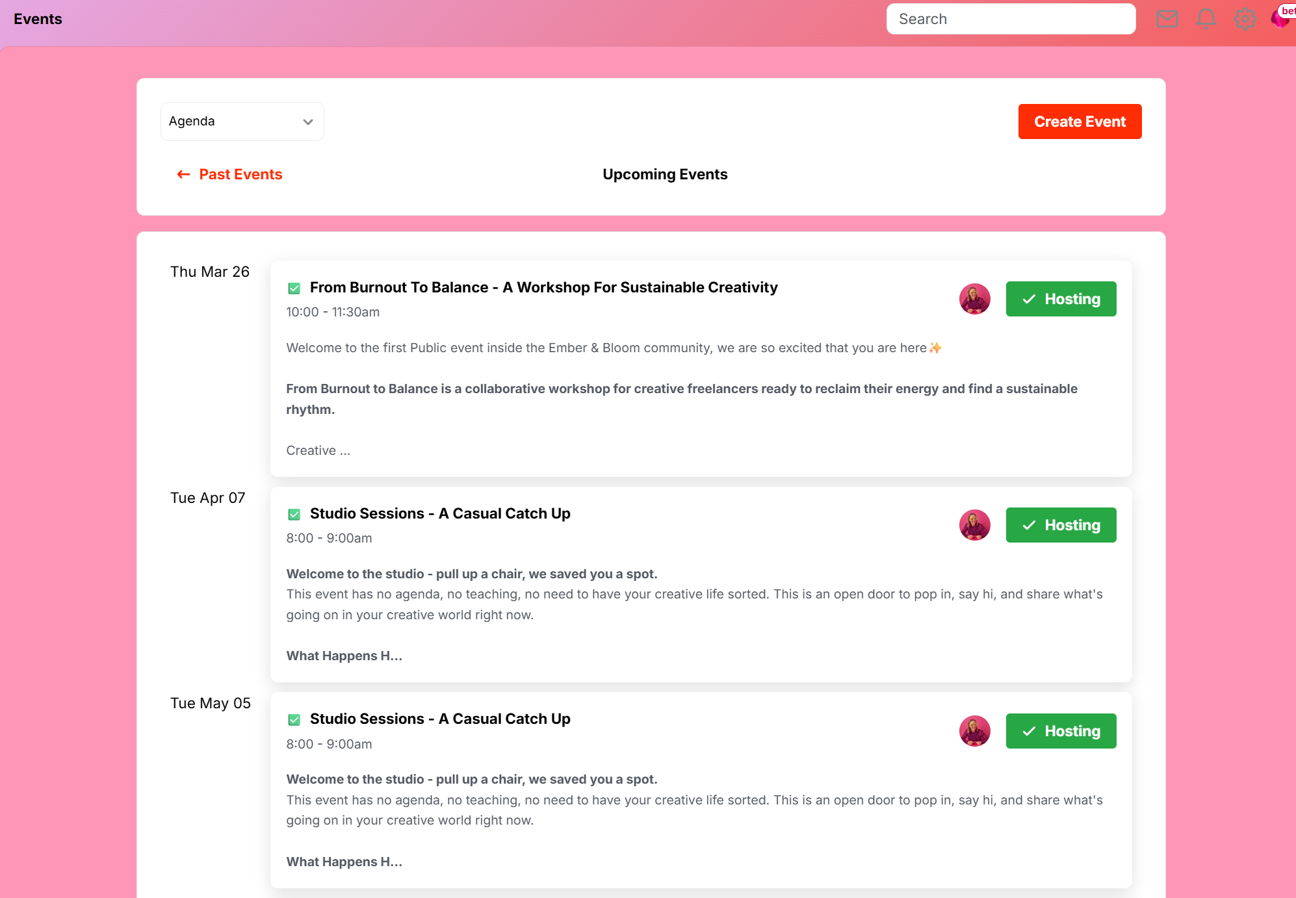Screen dimensions: 1296x898
Task: Go to Past Events
Action: (x=240, y=174)
